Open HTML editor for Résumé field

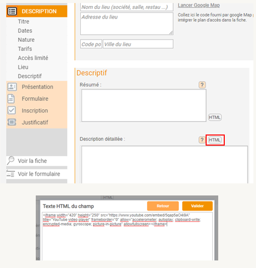click(215, 117)
